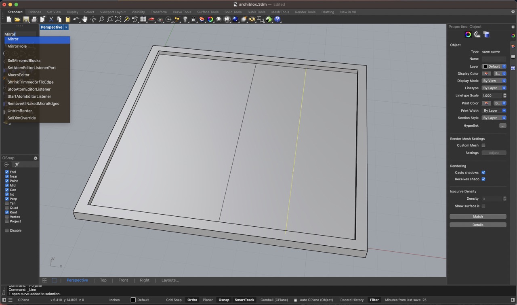Open the Perspective viewport title menu arrow

pos(66,27)
